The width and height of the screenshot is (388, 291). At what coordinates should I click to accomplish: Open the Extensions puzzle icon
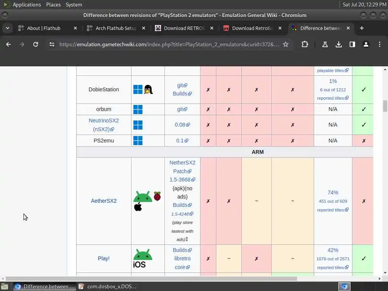pos(305,44)
